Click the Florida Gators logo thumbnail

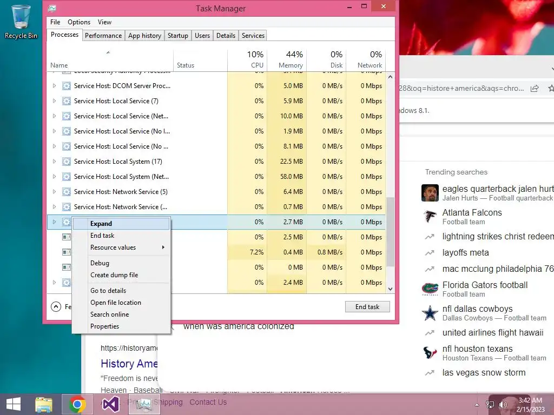[x=430, y=289]
